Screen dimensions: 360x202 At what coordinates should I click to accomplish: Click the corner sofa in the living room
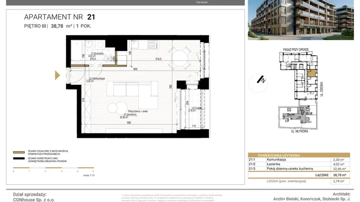pyautogui.click(x=133, y=95)
